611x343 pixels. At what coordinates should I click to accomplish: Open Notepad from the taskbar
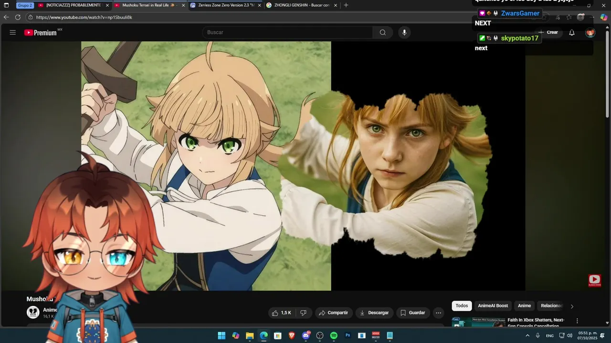tap(390, 335)
